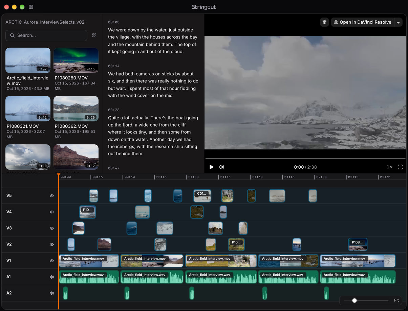Select the C01... clip on track V5
The image size is (408, 311).
coord(202,196)
